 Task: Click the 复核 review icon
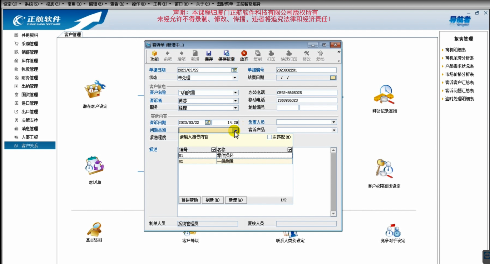pyautogui.click(x=320, y=56)
